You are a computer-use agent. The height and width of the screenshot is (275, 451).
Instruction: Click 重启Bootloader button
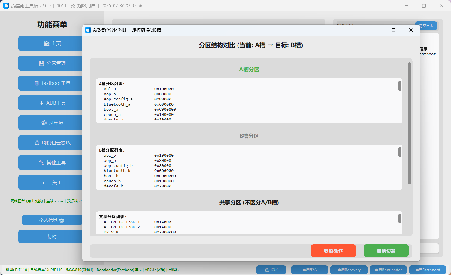[388, 270]
